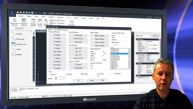Select the CISTOI line tool in palette

tap(16, 49)
